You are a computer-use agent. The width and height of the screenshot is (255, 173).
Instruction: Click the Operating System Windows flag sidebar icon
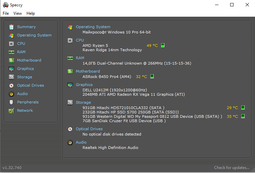click(11, 35)
